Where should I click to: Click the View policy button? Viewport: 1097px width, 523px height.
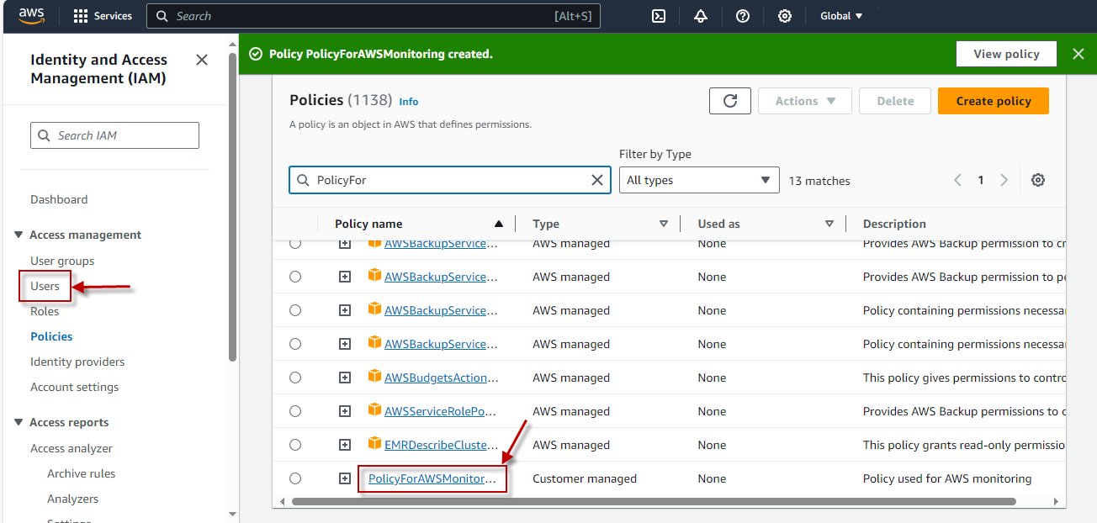click(1006, 54)
